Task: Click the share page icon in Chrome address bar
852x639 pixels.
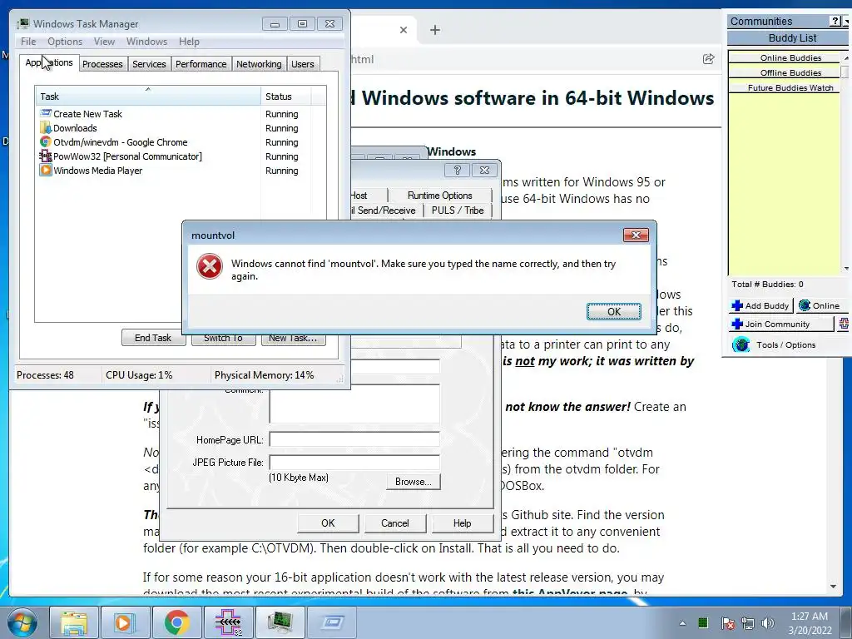Action: 708,59
